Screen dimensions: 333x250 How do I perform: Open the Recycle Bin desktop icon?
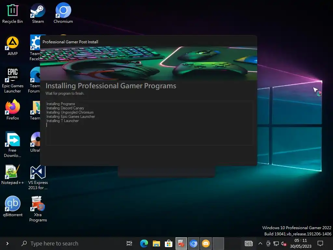click(12, 14)
